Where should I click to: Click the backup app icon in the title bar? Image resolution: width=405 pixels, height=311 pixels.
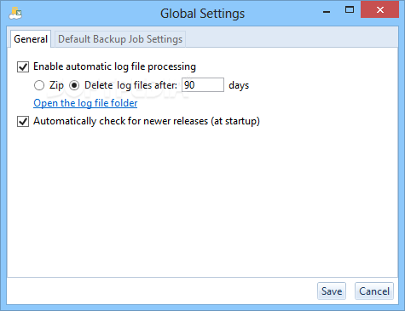pos(15,14)
